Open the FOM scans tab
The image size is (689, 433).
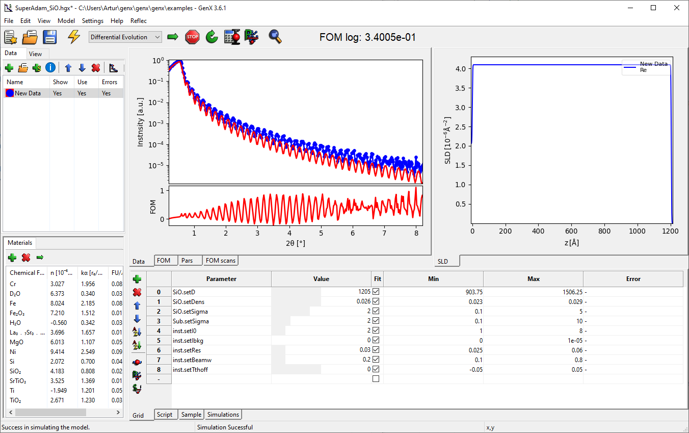click(x=221, y=261)
